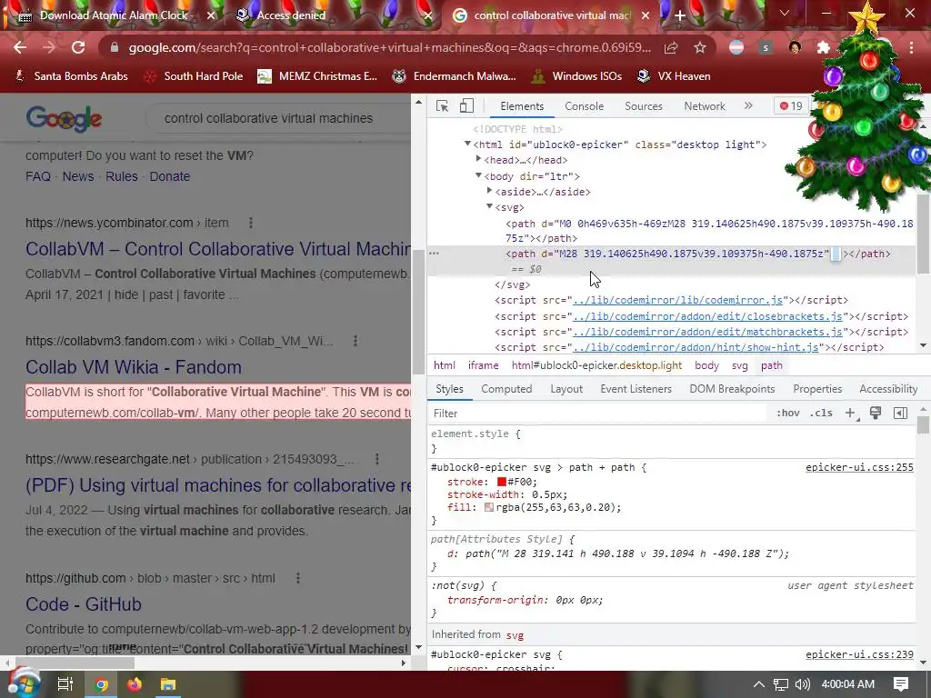Open the Layout tab

[566, 389]
